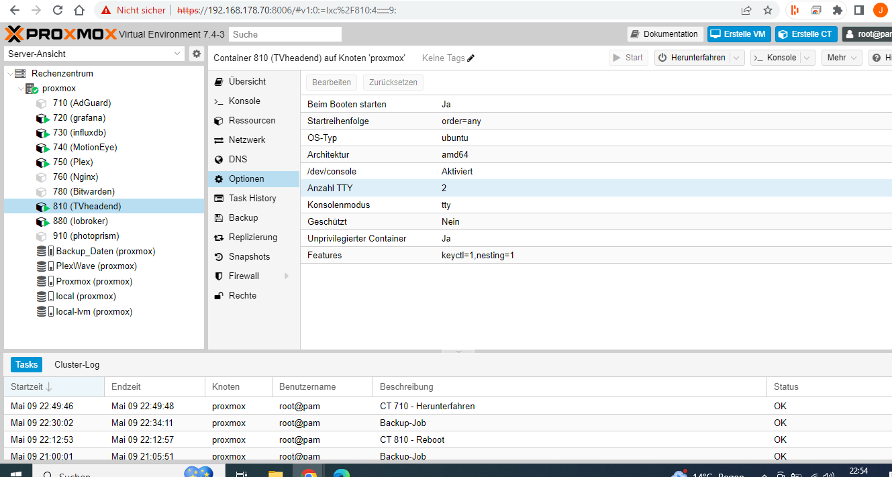Click Erstelle VM button
The width and height of the screenshot is (892, 477).
739,34
